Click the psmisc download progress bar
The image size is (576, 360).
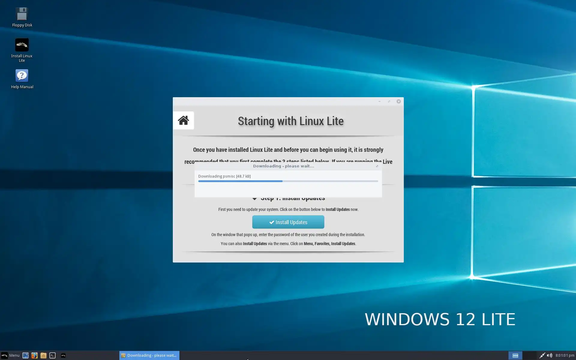pos(288,181)
